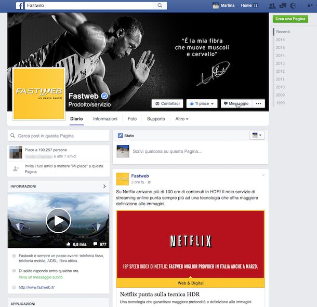
Task: Expand the INFORMAZIONI section chevron
Action: (x=104, y=186)
